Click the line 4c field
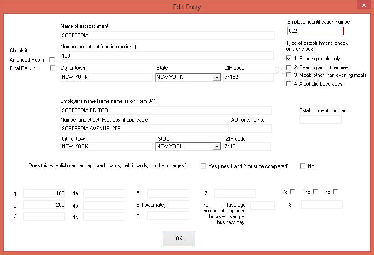This screenshot has width=374, height=255. (104, 216)
